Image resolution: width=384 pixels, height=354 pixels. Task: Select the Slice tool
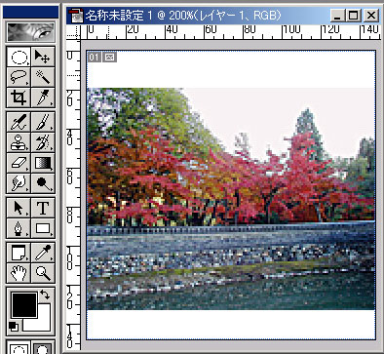coord(43,98)
